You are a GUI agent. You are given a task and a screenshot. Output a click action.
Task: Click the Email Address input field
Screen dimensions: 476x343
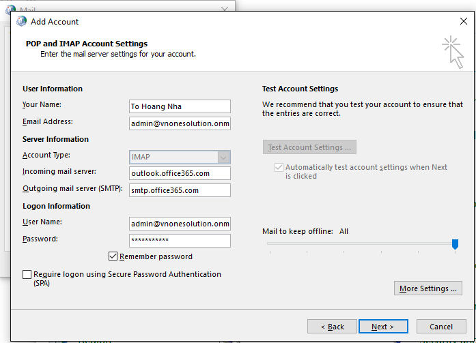180,123
